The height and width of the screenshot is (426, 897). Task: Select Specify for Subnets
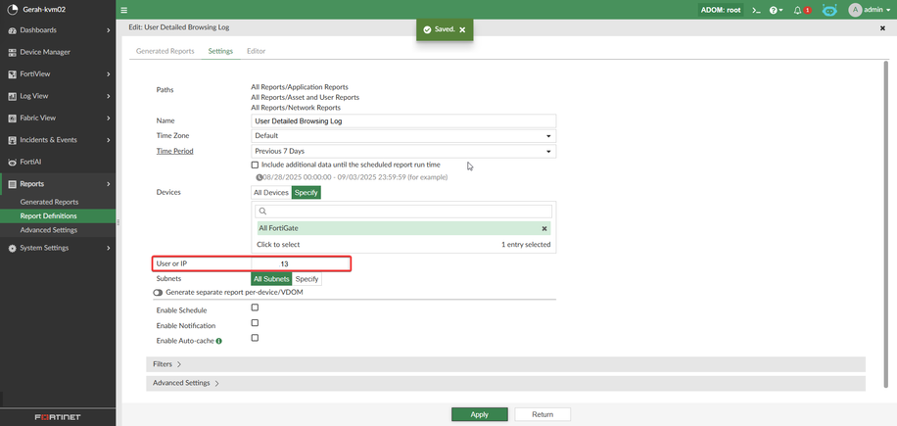click(x=307, y=279)
